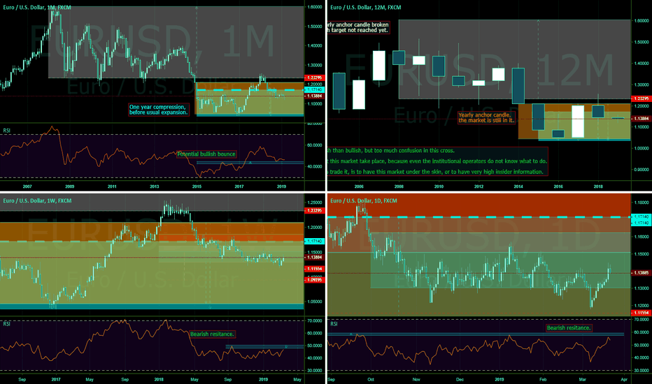The image size is (652, 384).
Task: Click the tall white 2017 yearly candle in 12M chart
Action: coord(578,121)
